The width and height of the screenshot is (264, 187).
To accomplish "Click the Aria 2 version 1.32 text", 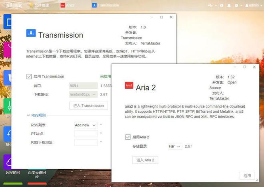I will 231,77.
